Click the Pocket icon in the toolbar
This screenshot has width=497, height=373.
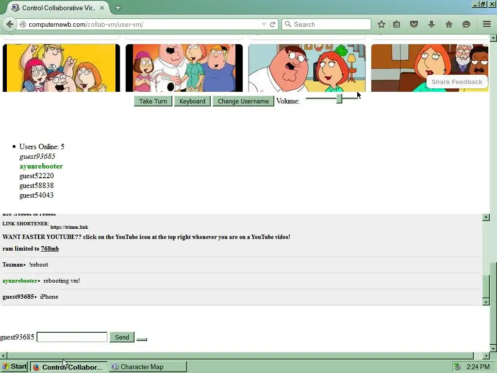pos(414,24)
